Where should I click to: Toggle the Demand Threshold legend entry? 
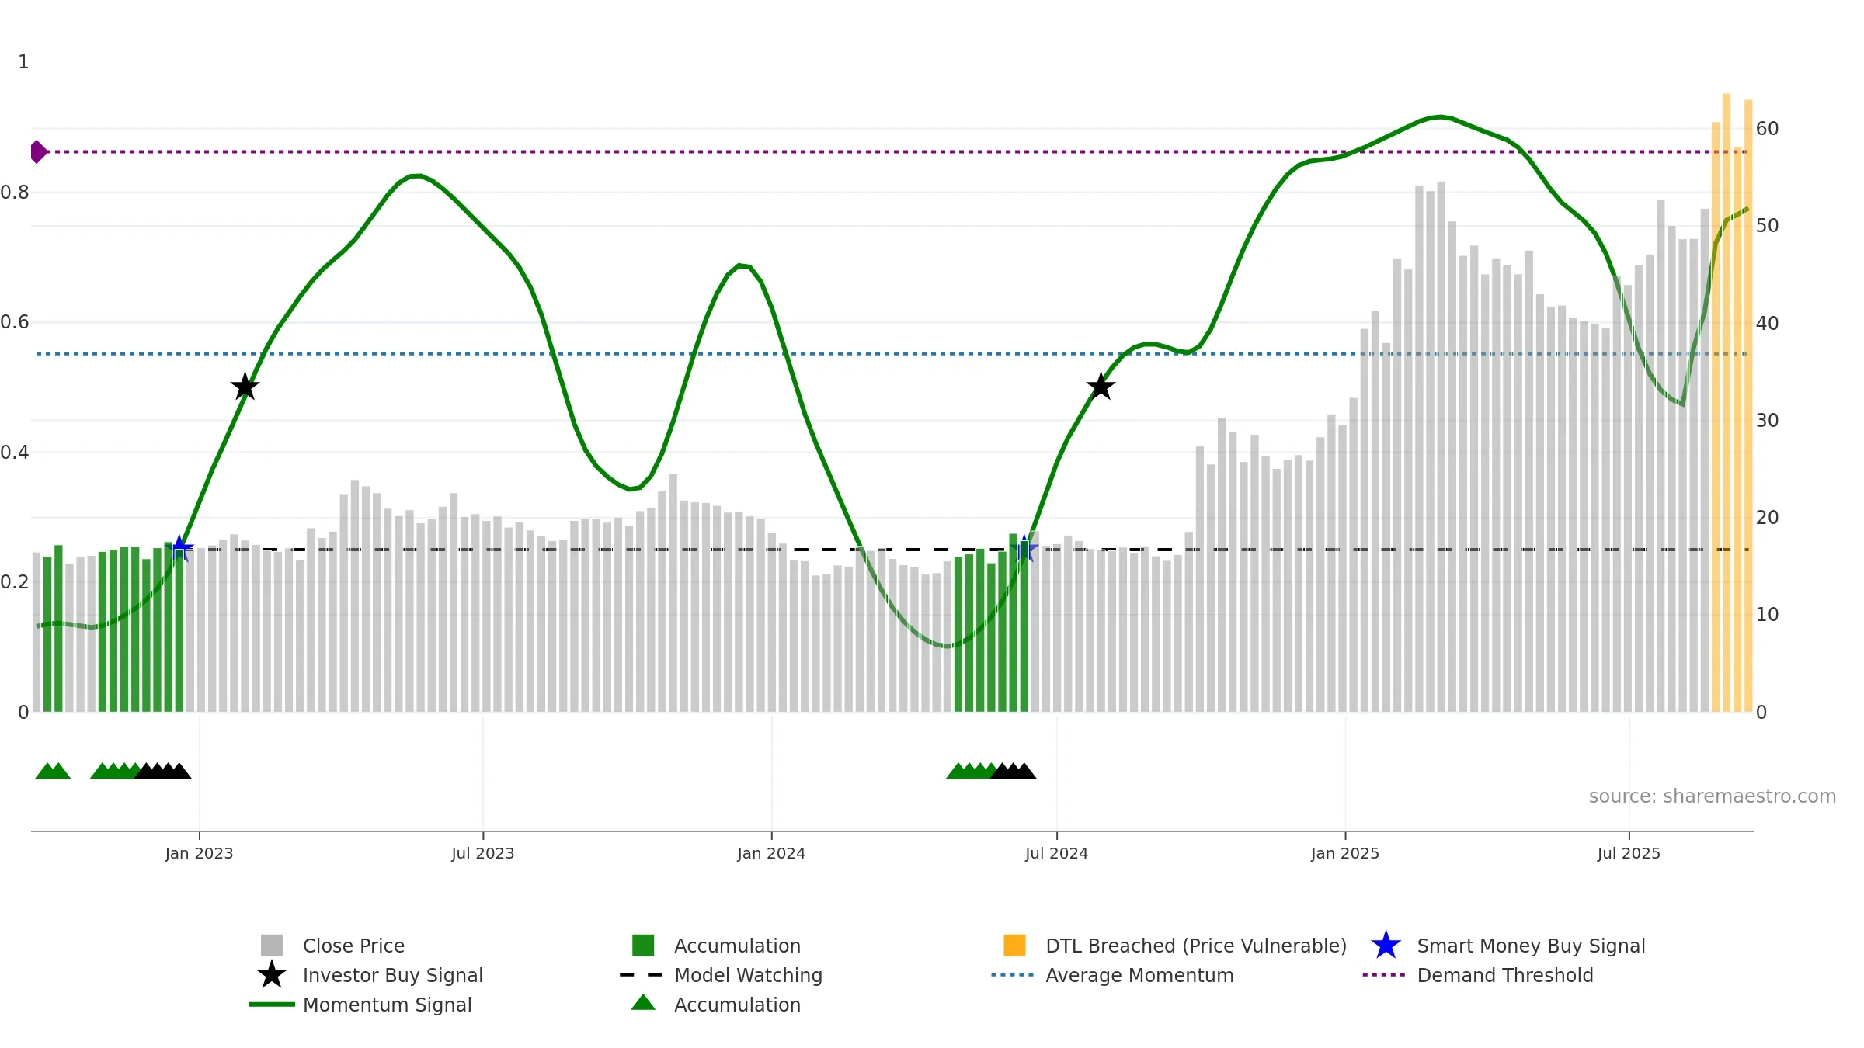click(x=1478, y=975)
